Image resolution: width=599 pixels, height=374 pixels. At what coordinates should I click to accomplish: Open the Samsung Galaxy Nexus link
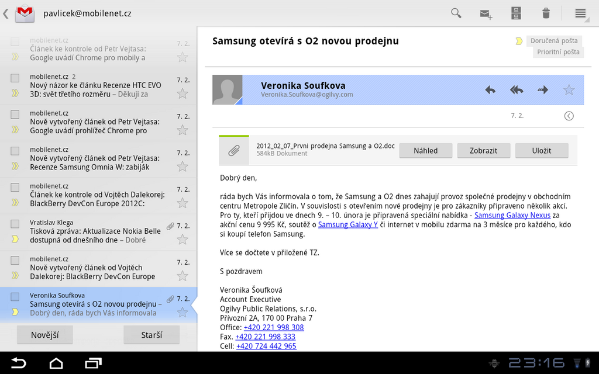513,215
